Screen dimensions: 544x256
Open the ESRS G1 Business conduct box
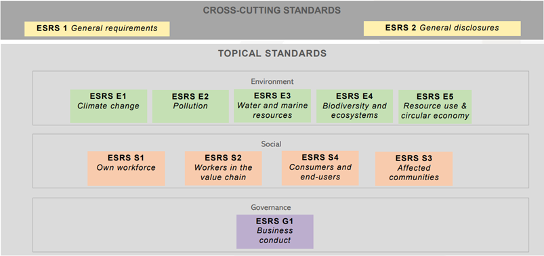pos(275,232)
